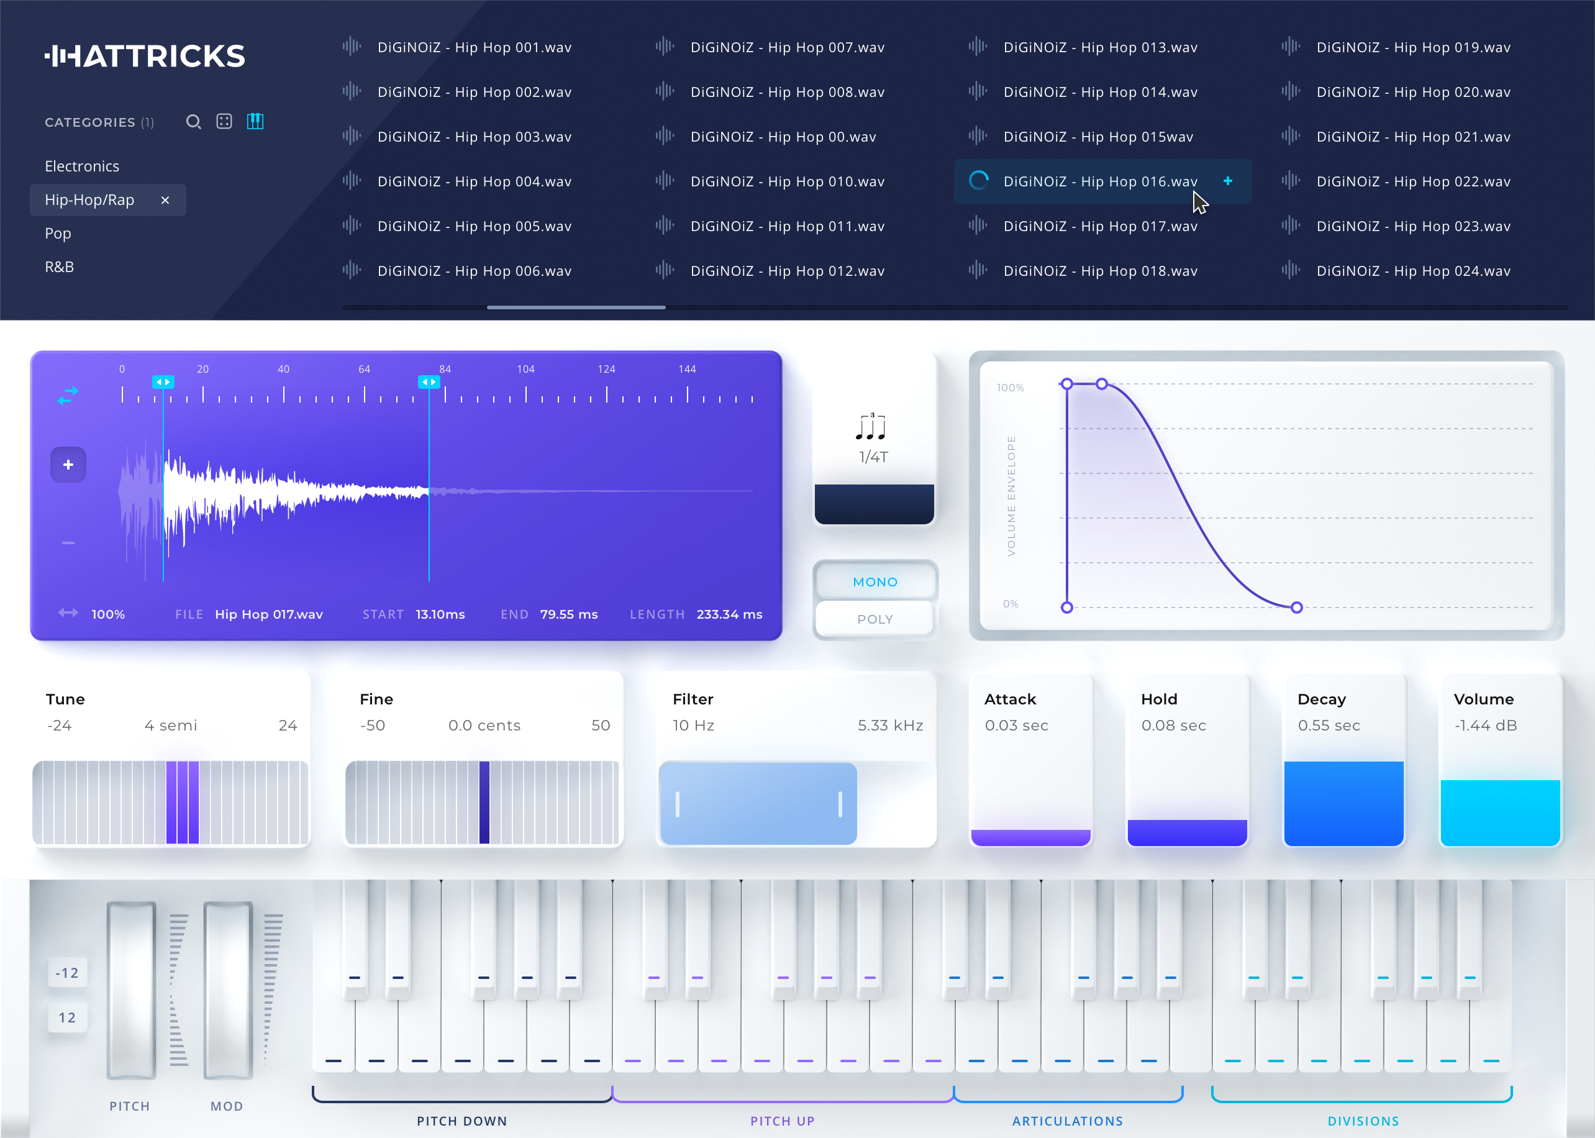Screen dimensions: 1595x1138
Task: Click the Decay level slider
Action: point(1343,803)
